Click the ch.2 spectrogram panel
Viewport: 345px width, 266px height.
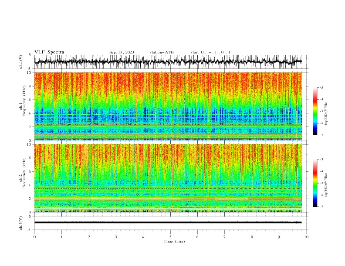[x=168, y=178]
